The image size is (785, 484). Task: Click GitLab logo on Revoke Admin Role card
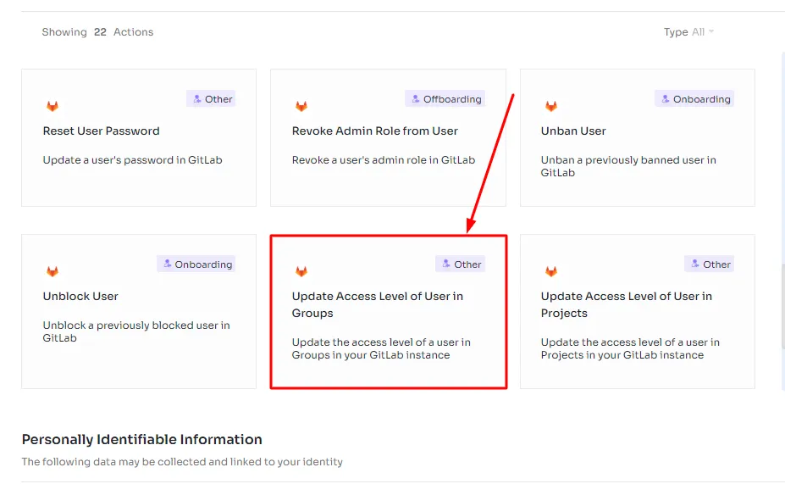coord(301,106)
